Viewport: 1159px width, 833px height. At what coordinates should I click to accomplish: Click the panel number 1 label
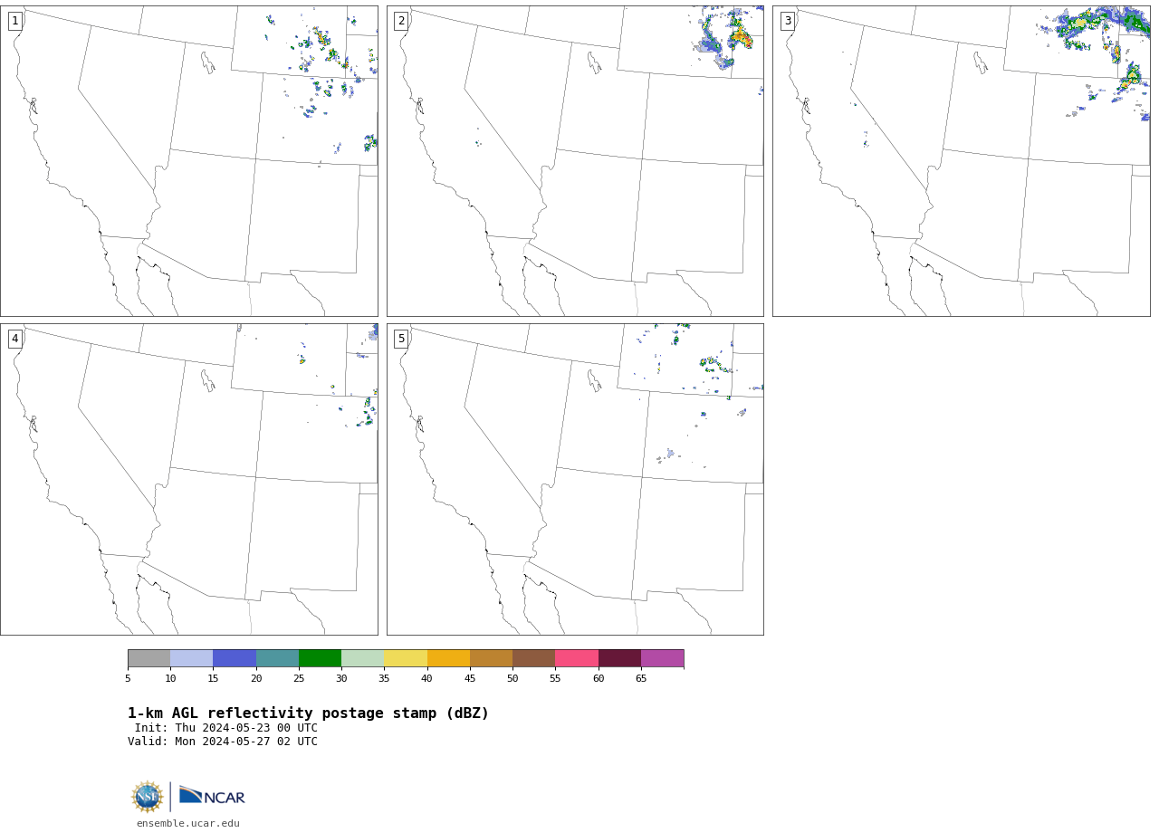tap(14, 21)
